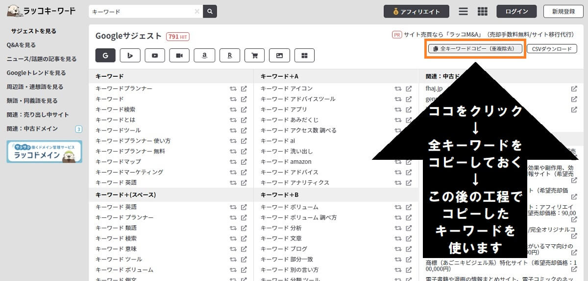Open the ラッコM&A promotional link
This screenshot has width=588, height=281.
488,35
